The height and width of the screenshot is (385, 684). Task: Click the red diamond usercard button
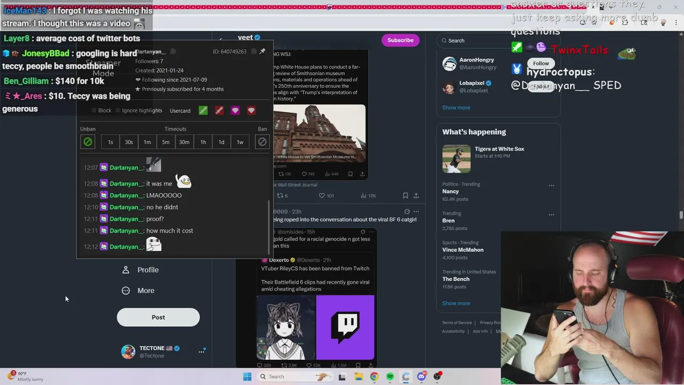click(251, 110)
